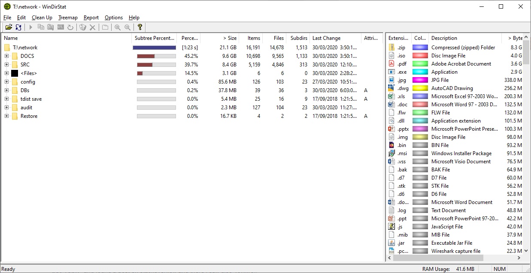Expand the SRC folder in tree
Image resolution: width=531 pixels, height=273 pixels.
(x=7, y=65)
